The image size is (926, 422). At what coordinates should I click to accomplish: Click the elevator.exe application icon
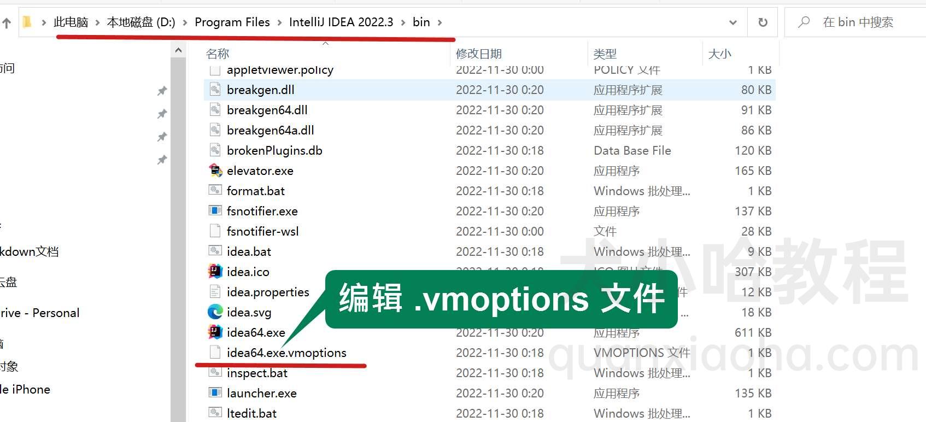[x=215, y=171]
